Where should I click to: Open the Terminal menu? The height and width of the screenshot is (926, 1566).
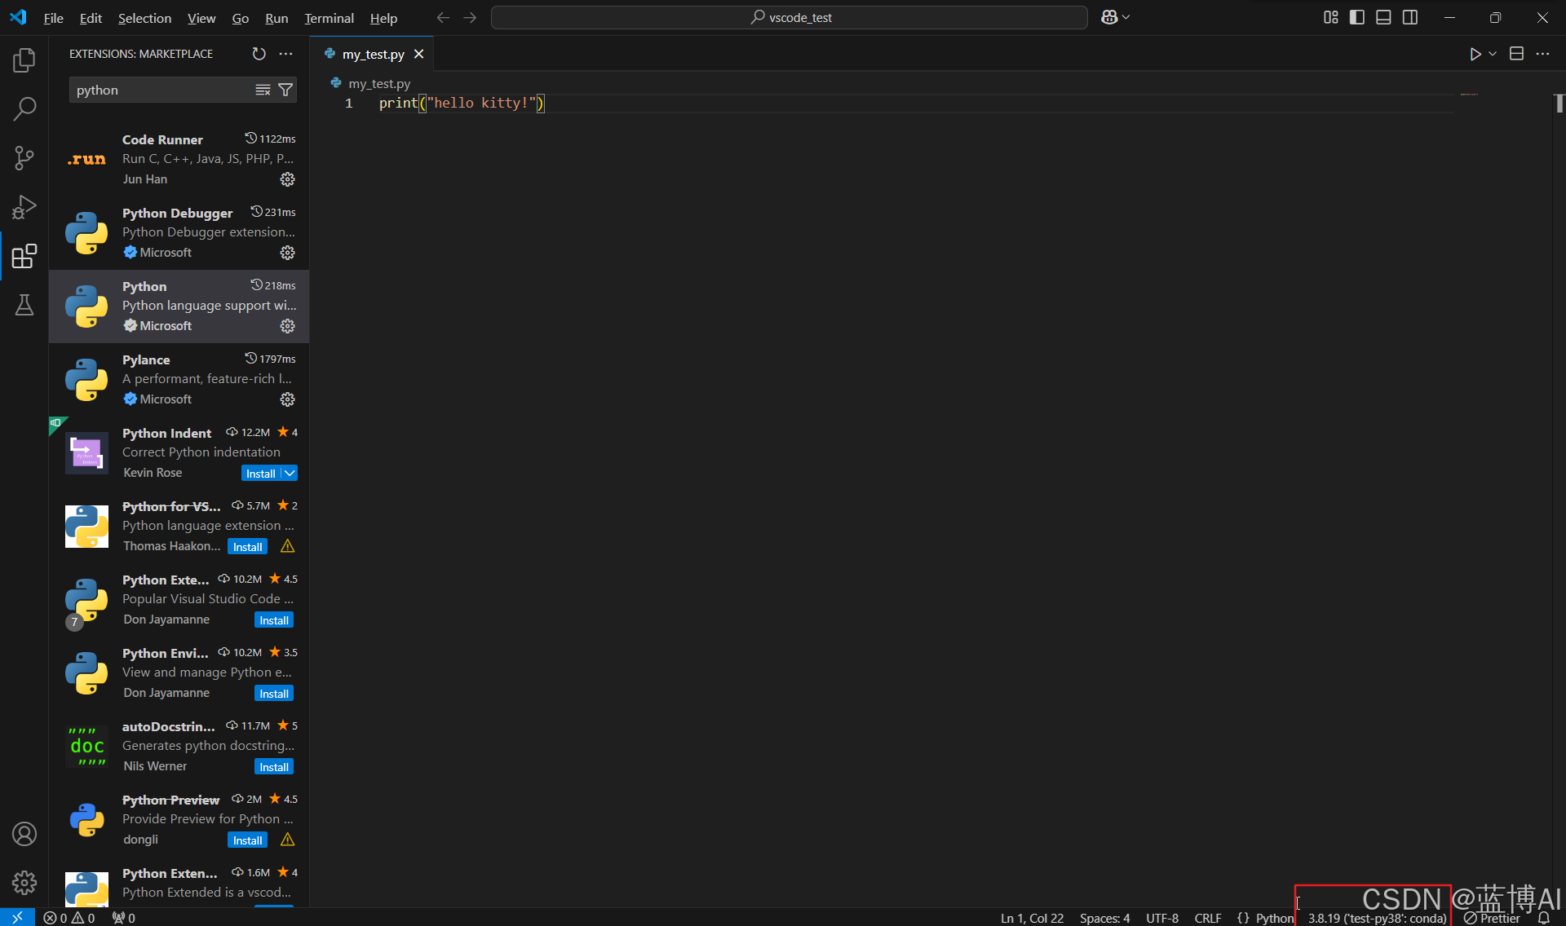pyautogui.click(x=329, y=18)
